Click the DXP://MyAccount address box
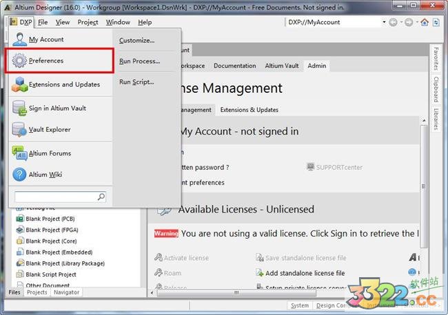 coord(333,22)
